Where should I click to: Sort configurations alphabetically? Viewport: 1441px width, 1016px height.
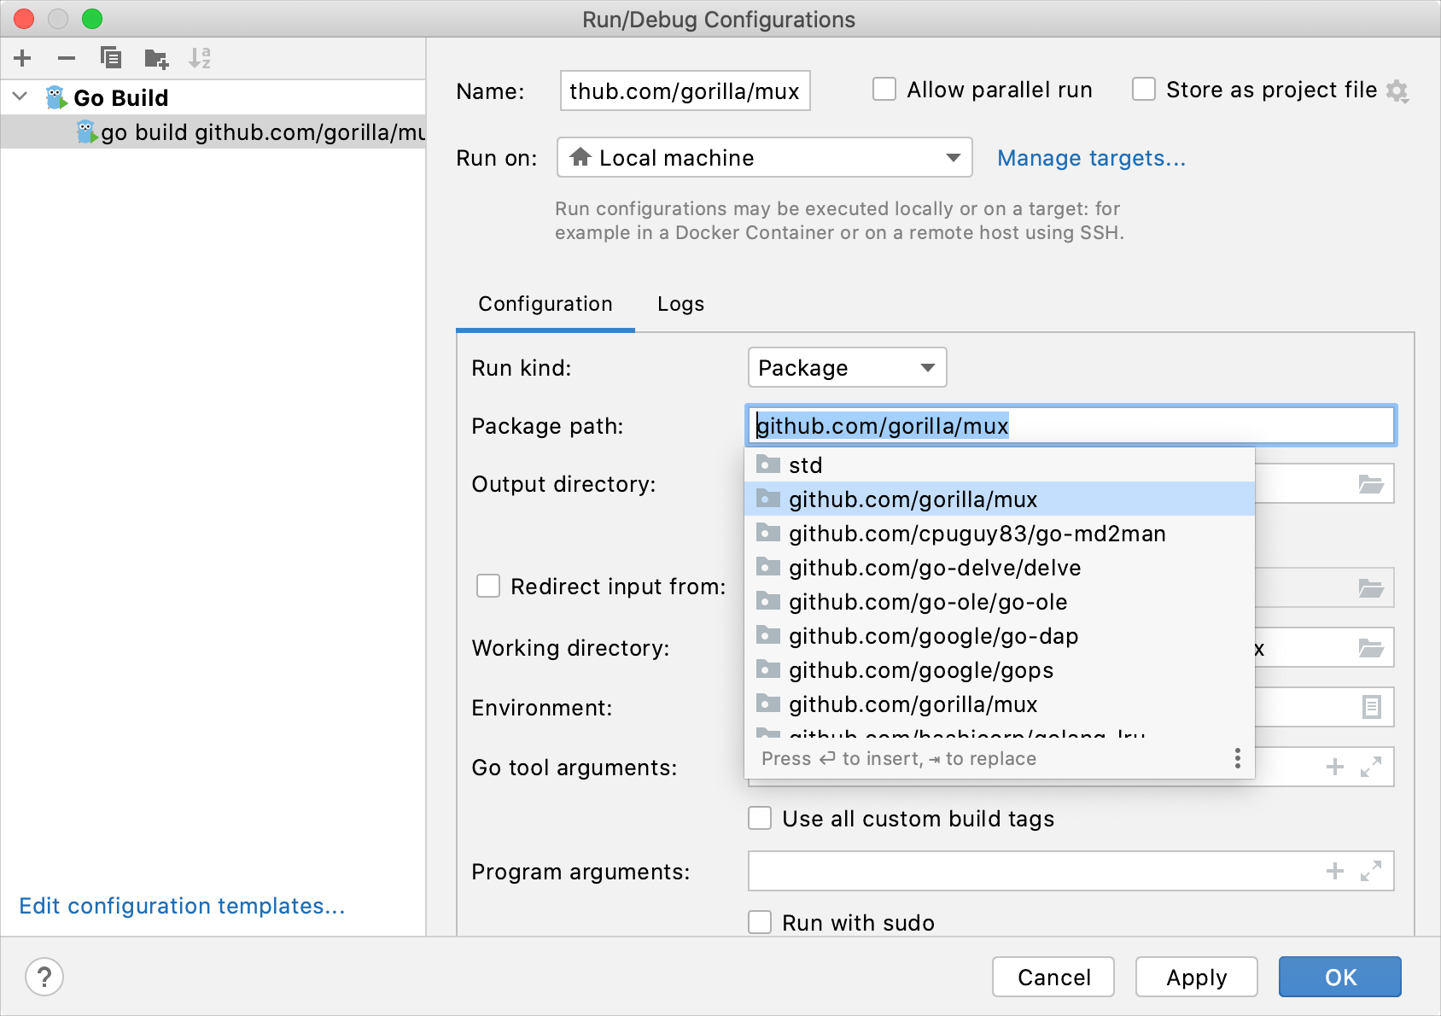[202, 58]
